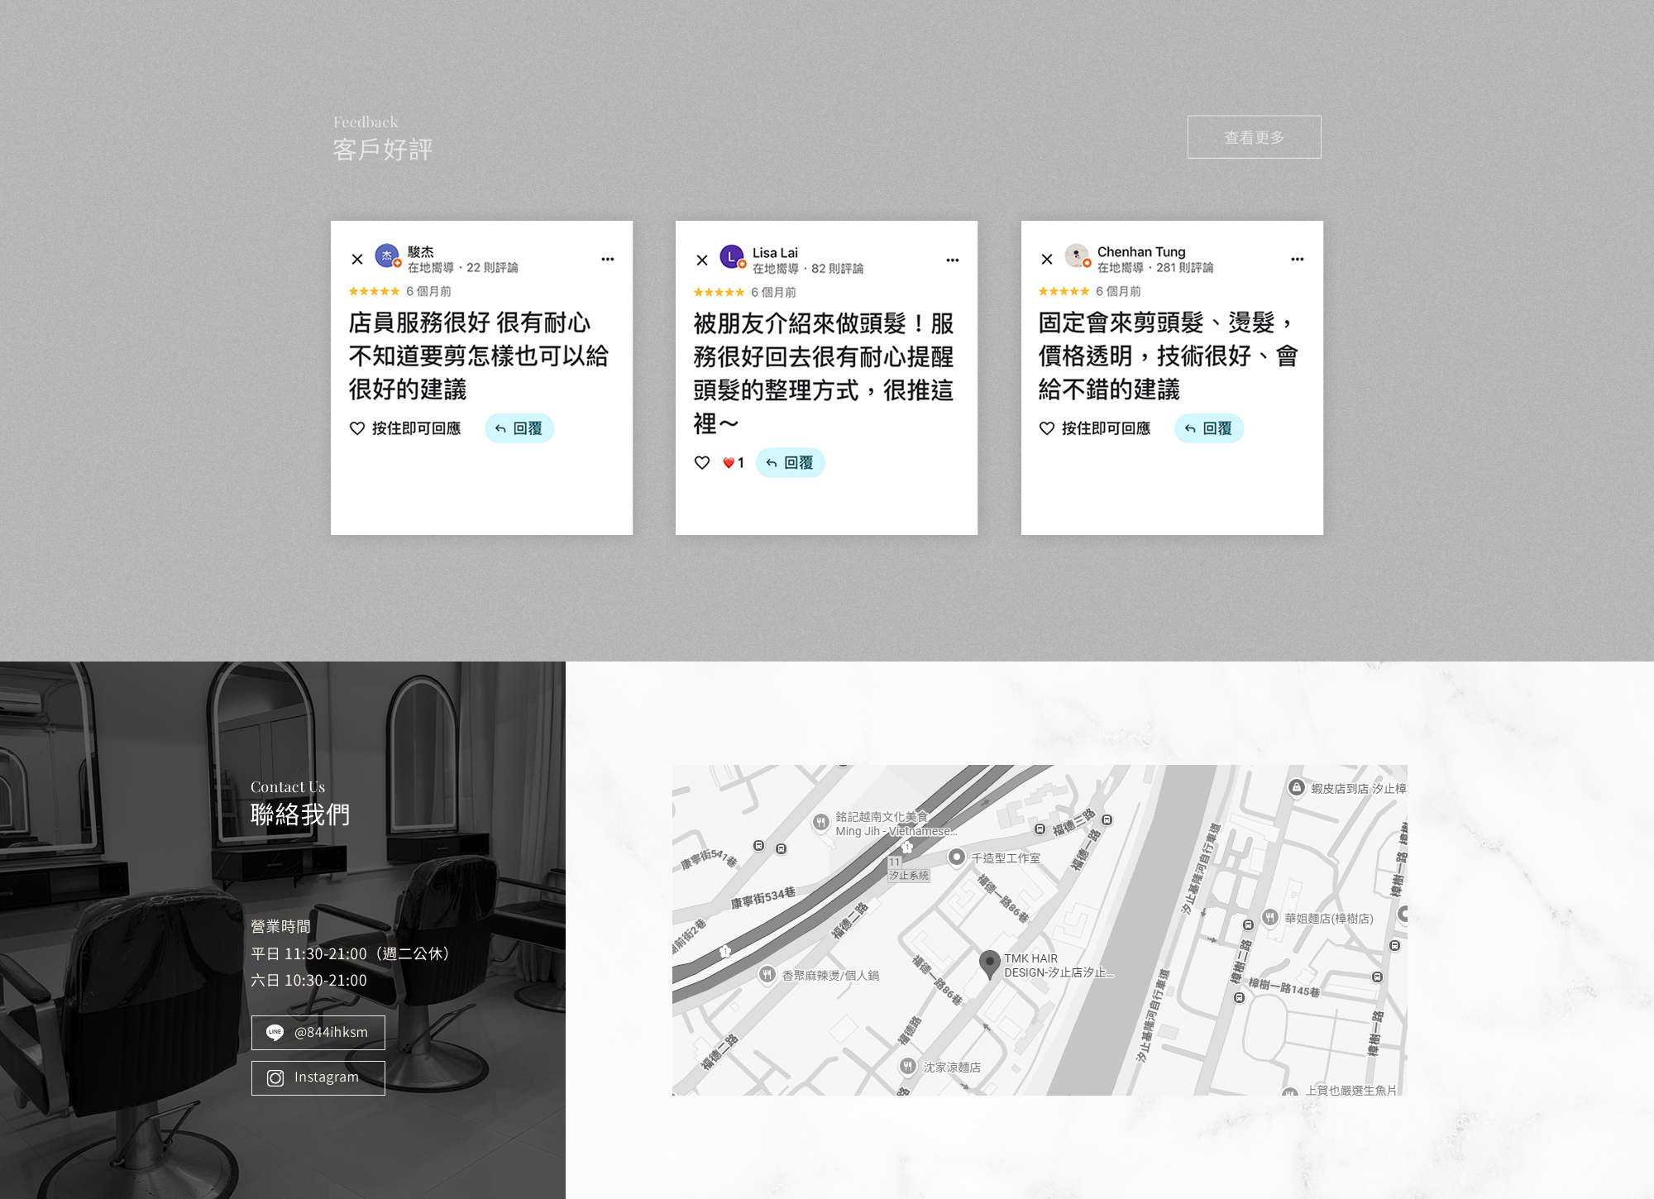The image size is (1654, 1199).
Task: Click 回覆 on Lisa Lai's review
Action: 791,463
